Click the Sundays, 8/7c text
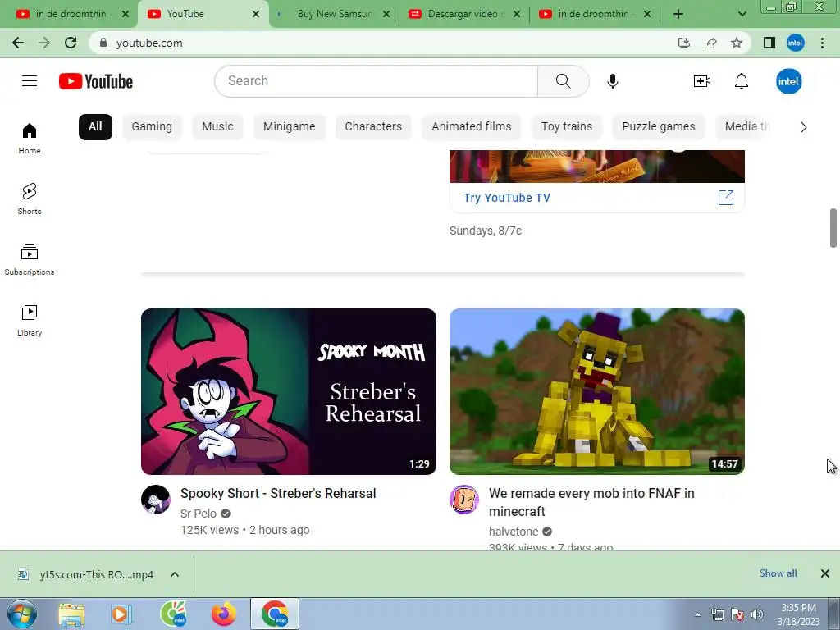Screen dimensions: 840x630 (x=486, y=231)
